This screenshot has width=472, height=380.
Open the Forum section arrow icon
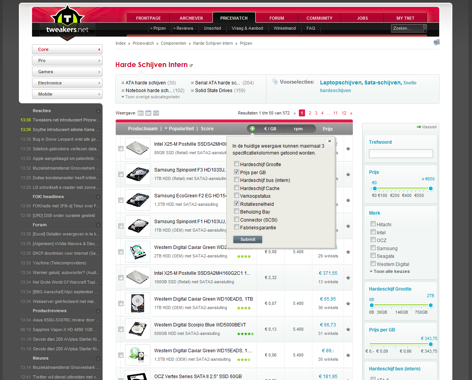tap(98, 225)
